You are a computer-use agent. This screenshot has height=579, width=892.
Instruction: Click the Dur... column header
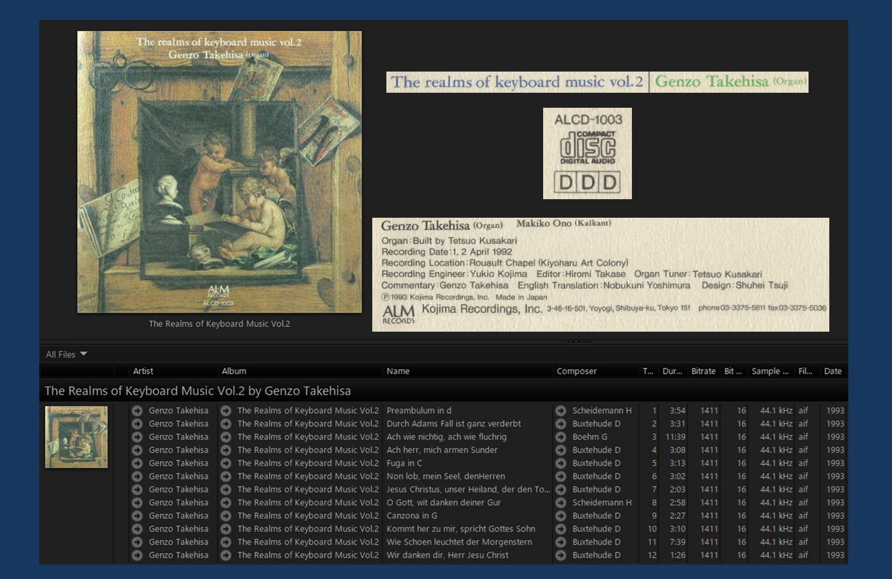coord(672,371)
